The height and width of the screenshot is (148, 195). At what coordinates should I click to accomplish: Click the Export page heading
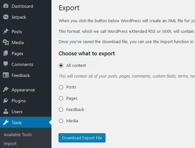coord(69,8)
